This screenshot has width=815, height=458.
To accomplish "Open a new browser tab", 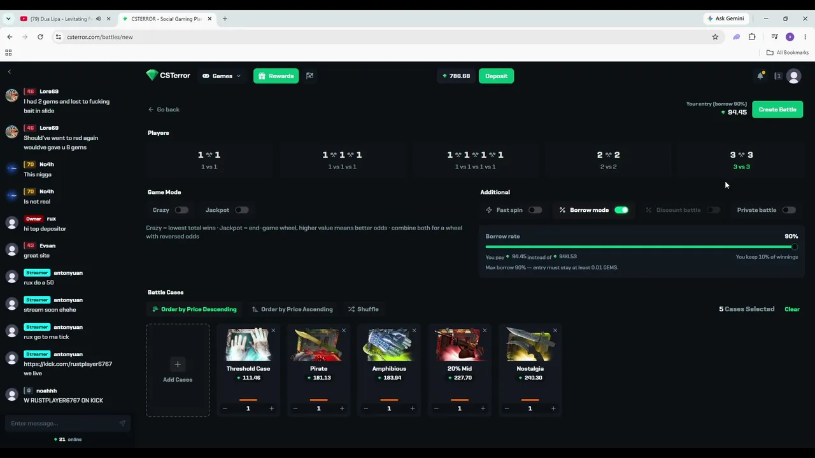I will (225, 18).
